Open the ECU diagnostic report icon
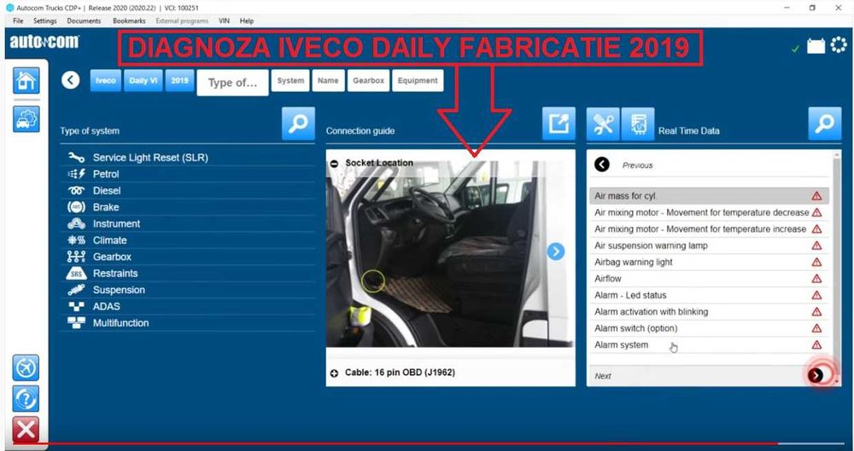The image size is (854, 451). [x=638, y=124]
